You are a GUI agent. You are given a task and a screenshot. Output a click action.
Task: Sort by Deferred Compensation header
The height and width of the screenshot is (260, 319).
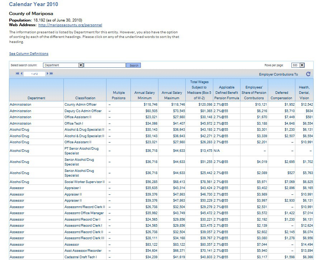281,95
